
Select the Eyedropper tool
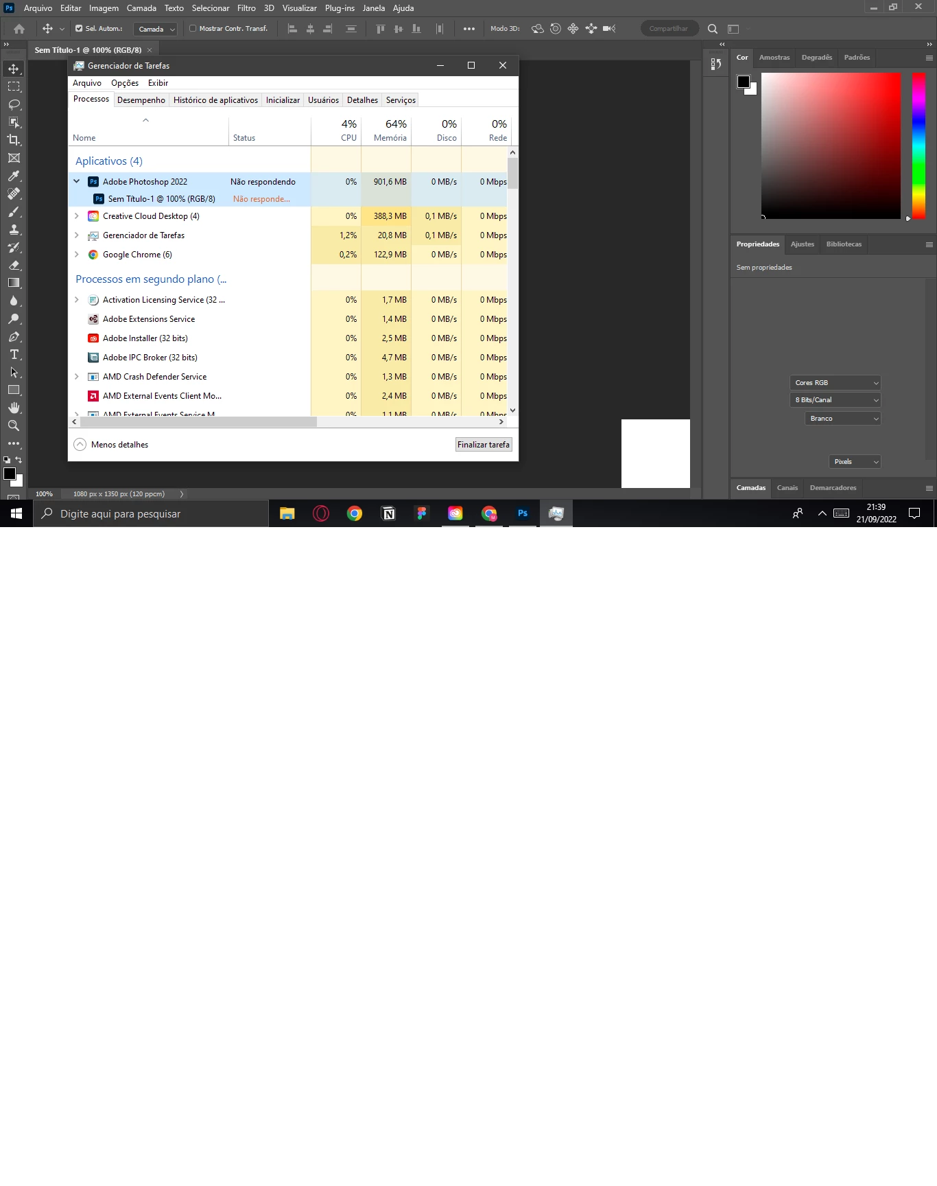(14, 176)
